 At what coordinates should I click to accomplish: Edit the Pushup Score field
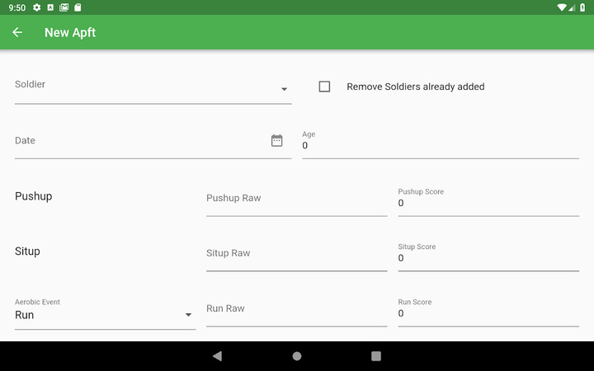(x=488, y=202)
